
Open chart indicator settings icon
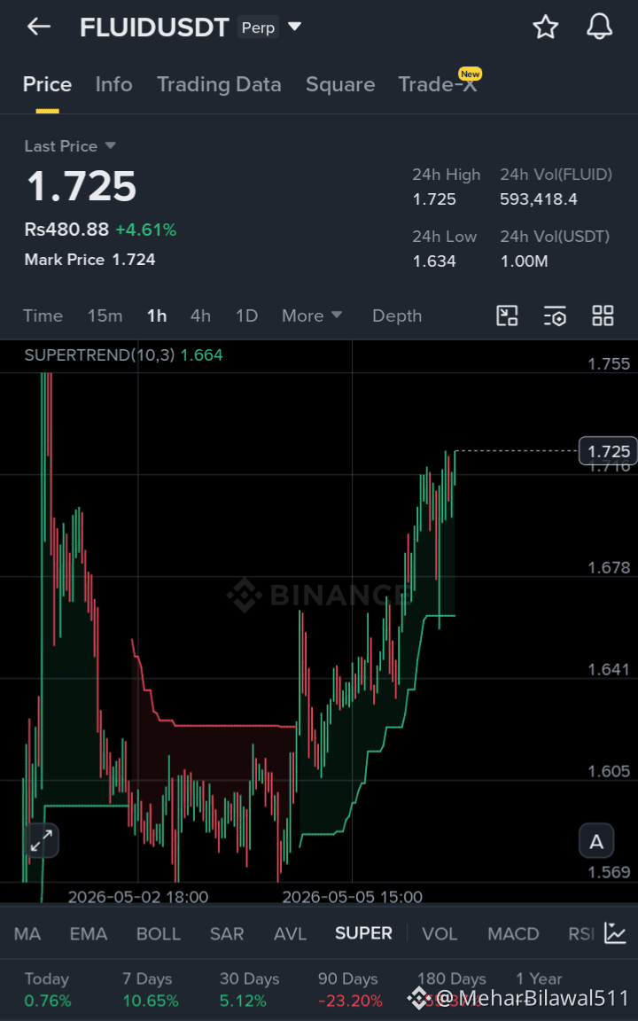(x=556, y=316)
